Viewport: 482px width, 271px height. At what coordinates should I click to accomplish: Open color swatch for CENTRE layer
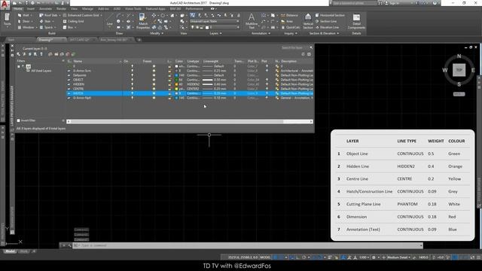click(176, 89)
